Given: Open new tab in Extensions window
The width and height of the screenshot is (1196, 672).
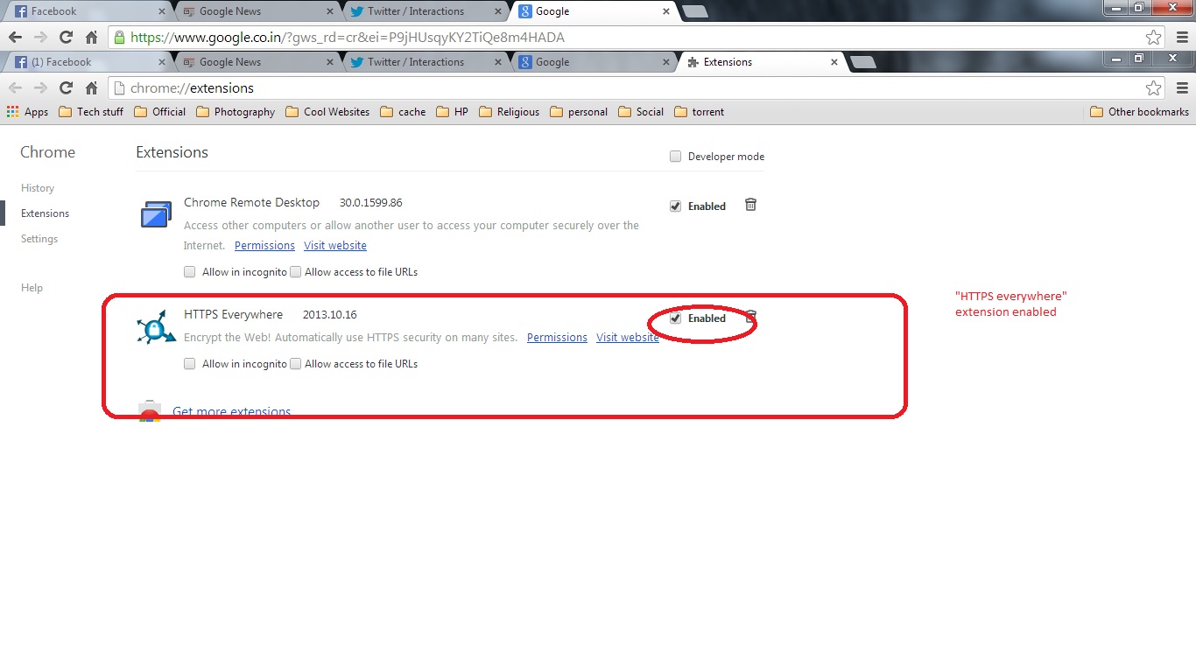Looking at the screenshot, I should (x=862, y=62).
